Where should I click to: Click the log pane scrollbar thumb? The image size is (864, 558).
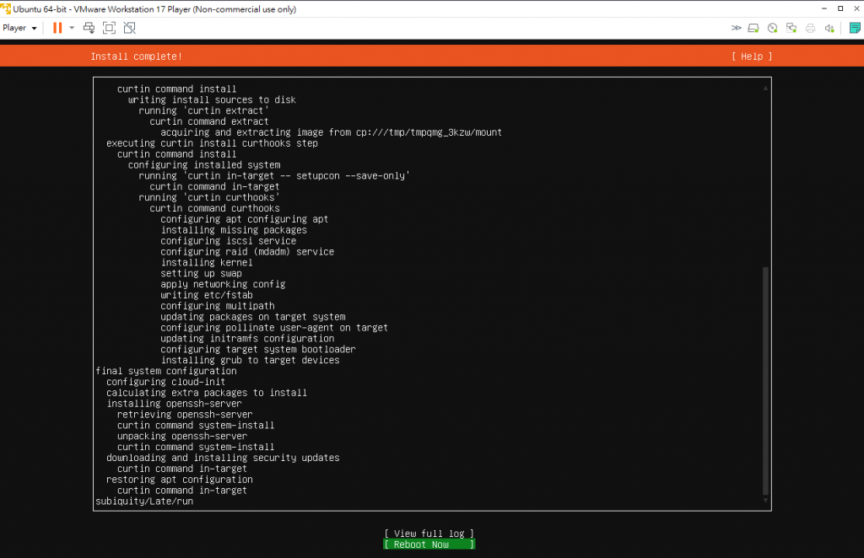765,381
